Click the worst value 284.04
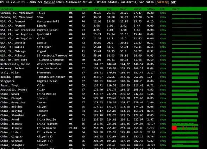 click(x=138, y=124)
